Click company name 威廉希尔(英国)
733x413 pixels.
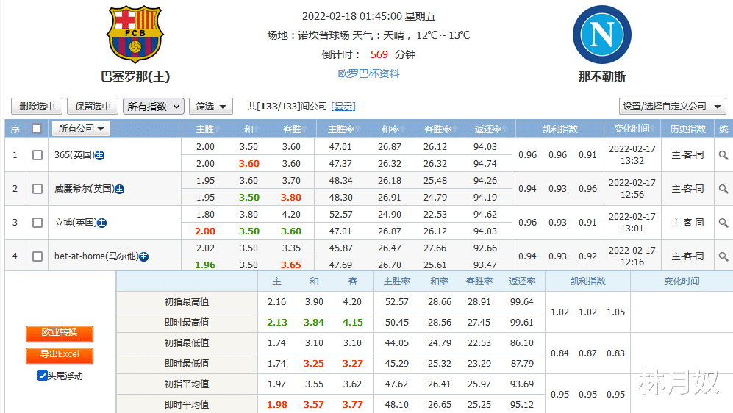[84, 189]
